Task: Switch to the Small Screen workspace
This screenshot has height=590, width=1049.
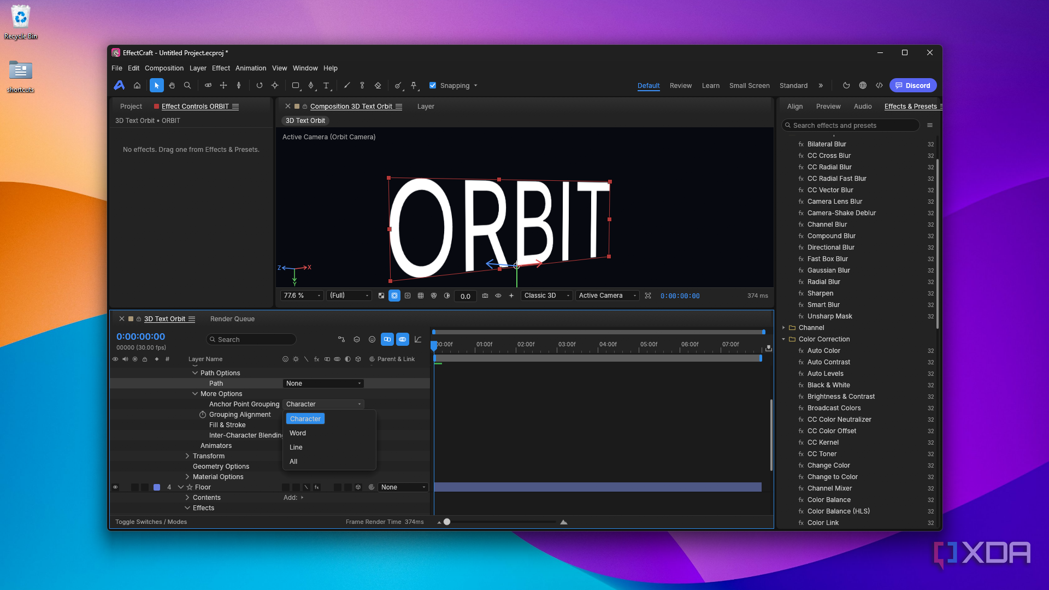Action: (x=750, y=86)
